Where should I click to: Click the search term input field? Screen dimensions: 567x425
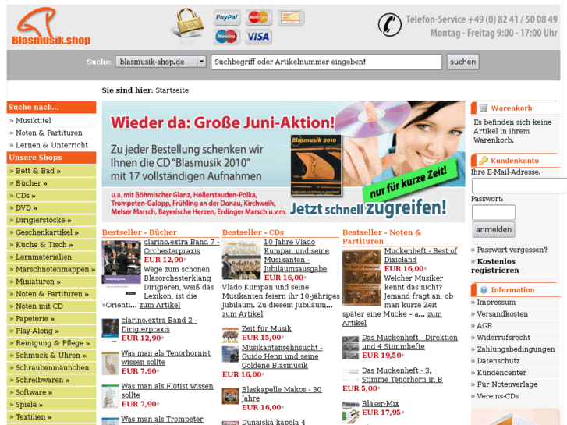[326, 62]
